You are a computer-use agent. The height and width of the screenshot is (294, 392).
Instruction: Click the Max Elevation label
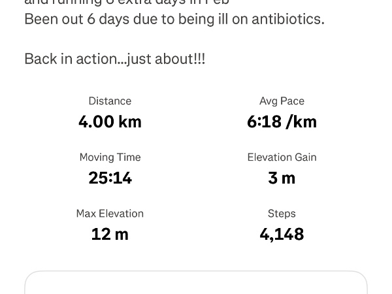tap(110, 214)
